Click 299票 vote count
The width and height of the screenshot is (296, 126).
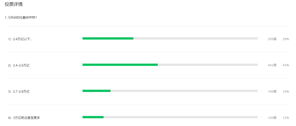pyautogui.click(x=272, y=39)
